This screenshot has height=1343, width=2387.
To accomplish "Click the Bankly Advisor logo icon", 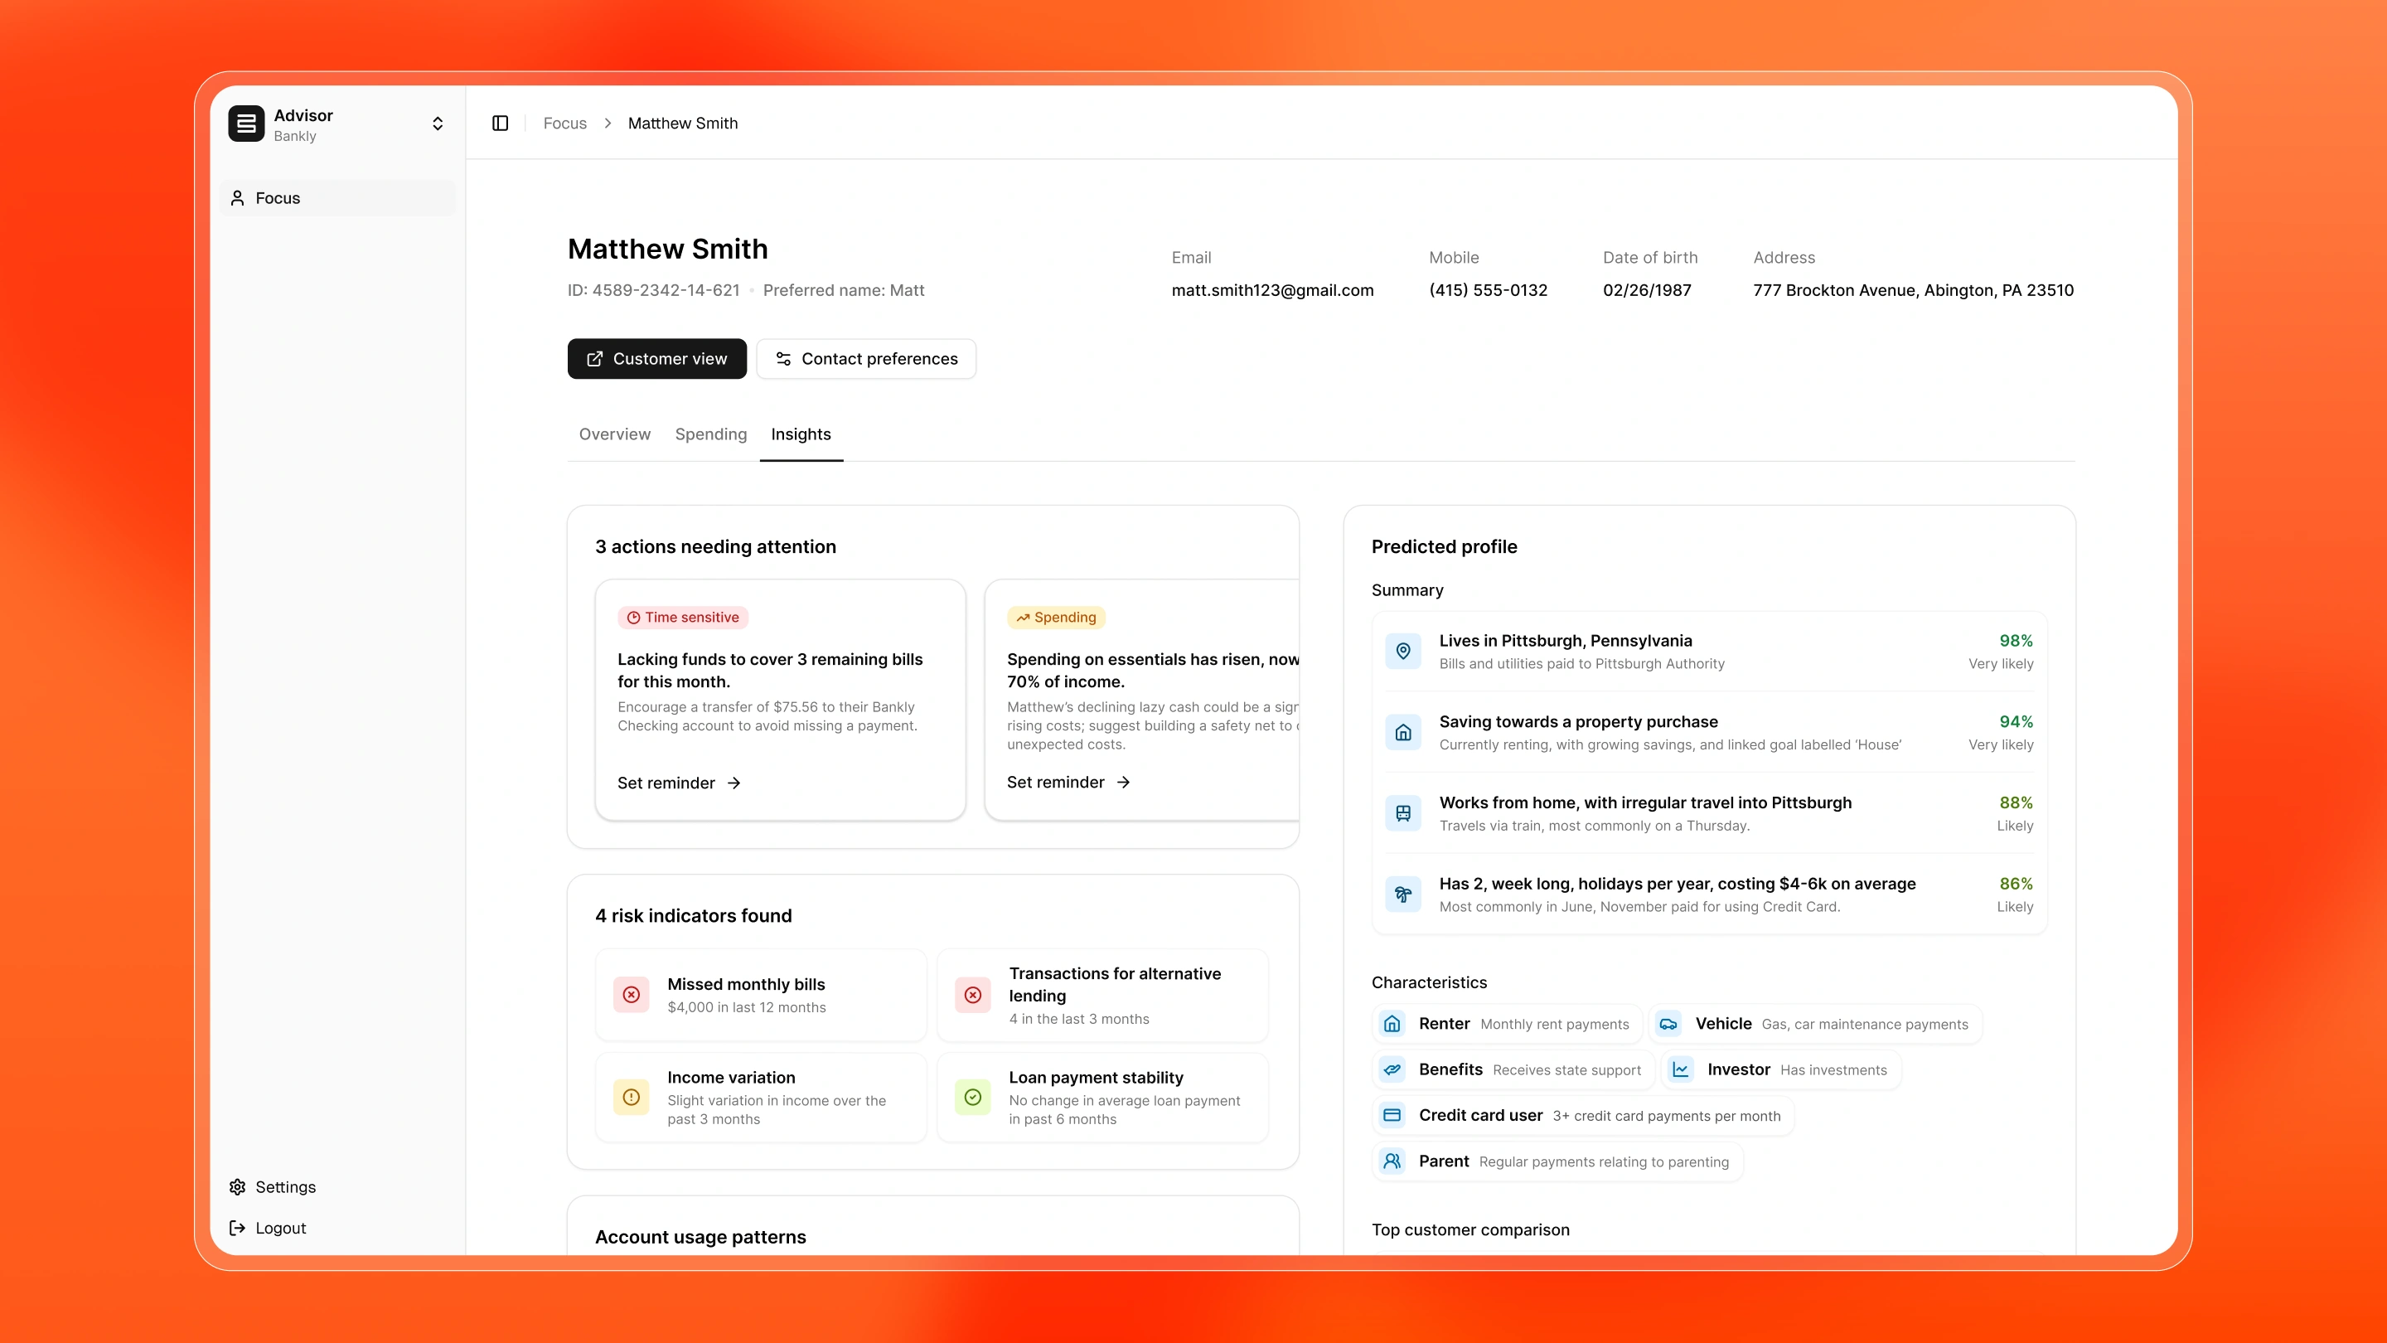I will 246,124.
